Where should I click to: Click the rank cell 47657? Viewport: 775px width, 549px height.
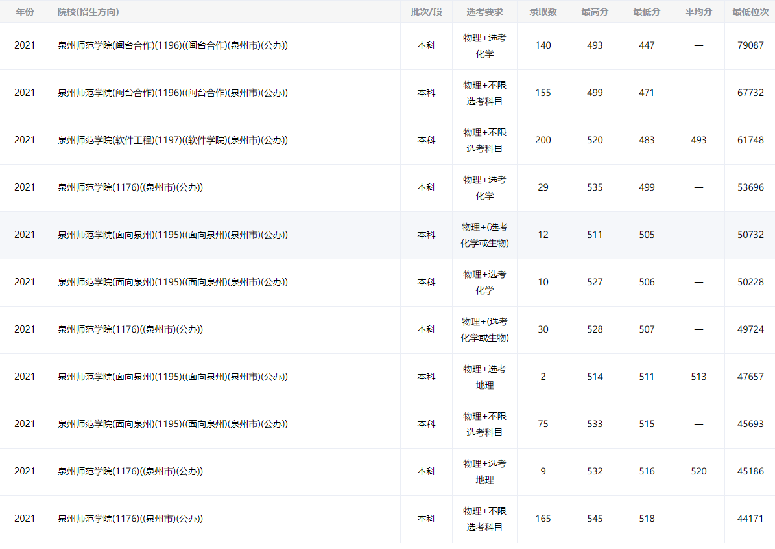(750, 377)
